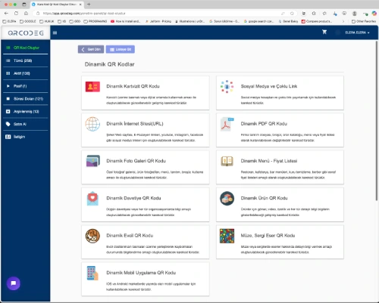Click the PDF icon for Dinamik PDF QR Kodu

(227, 124)
